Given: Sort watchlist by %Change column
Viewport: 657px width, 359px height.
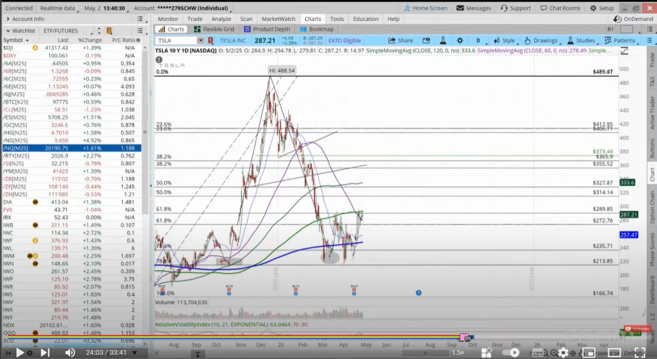Looking at the screenshot, I should point(89,40).
